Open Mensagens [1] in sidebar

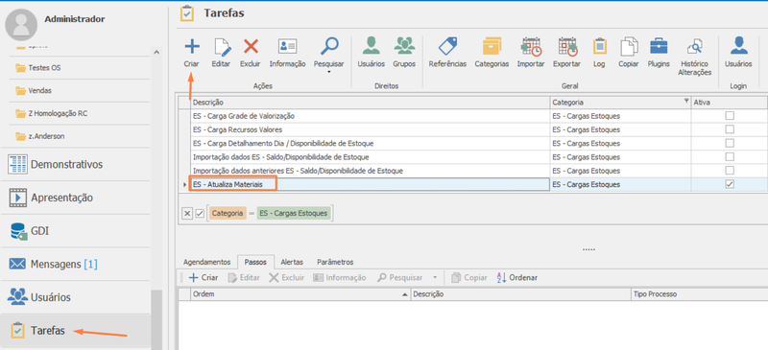76,265
